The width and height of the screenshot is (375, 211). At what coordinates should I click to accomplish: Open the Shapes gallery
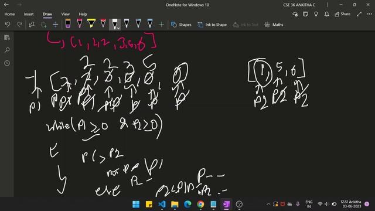click(181, 25)
